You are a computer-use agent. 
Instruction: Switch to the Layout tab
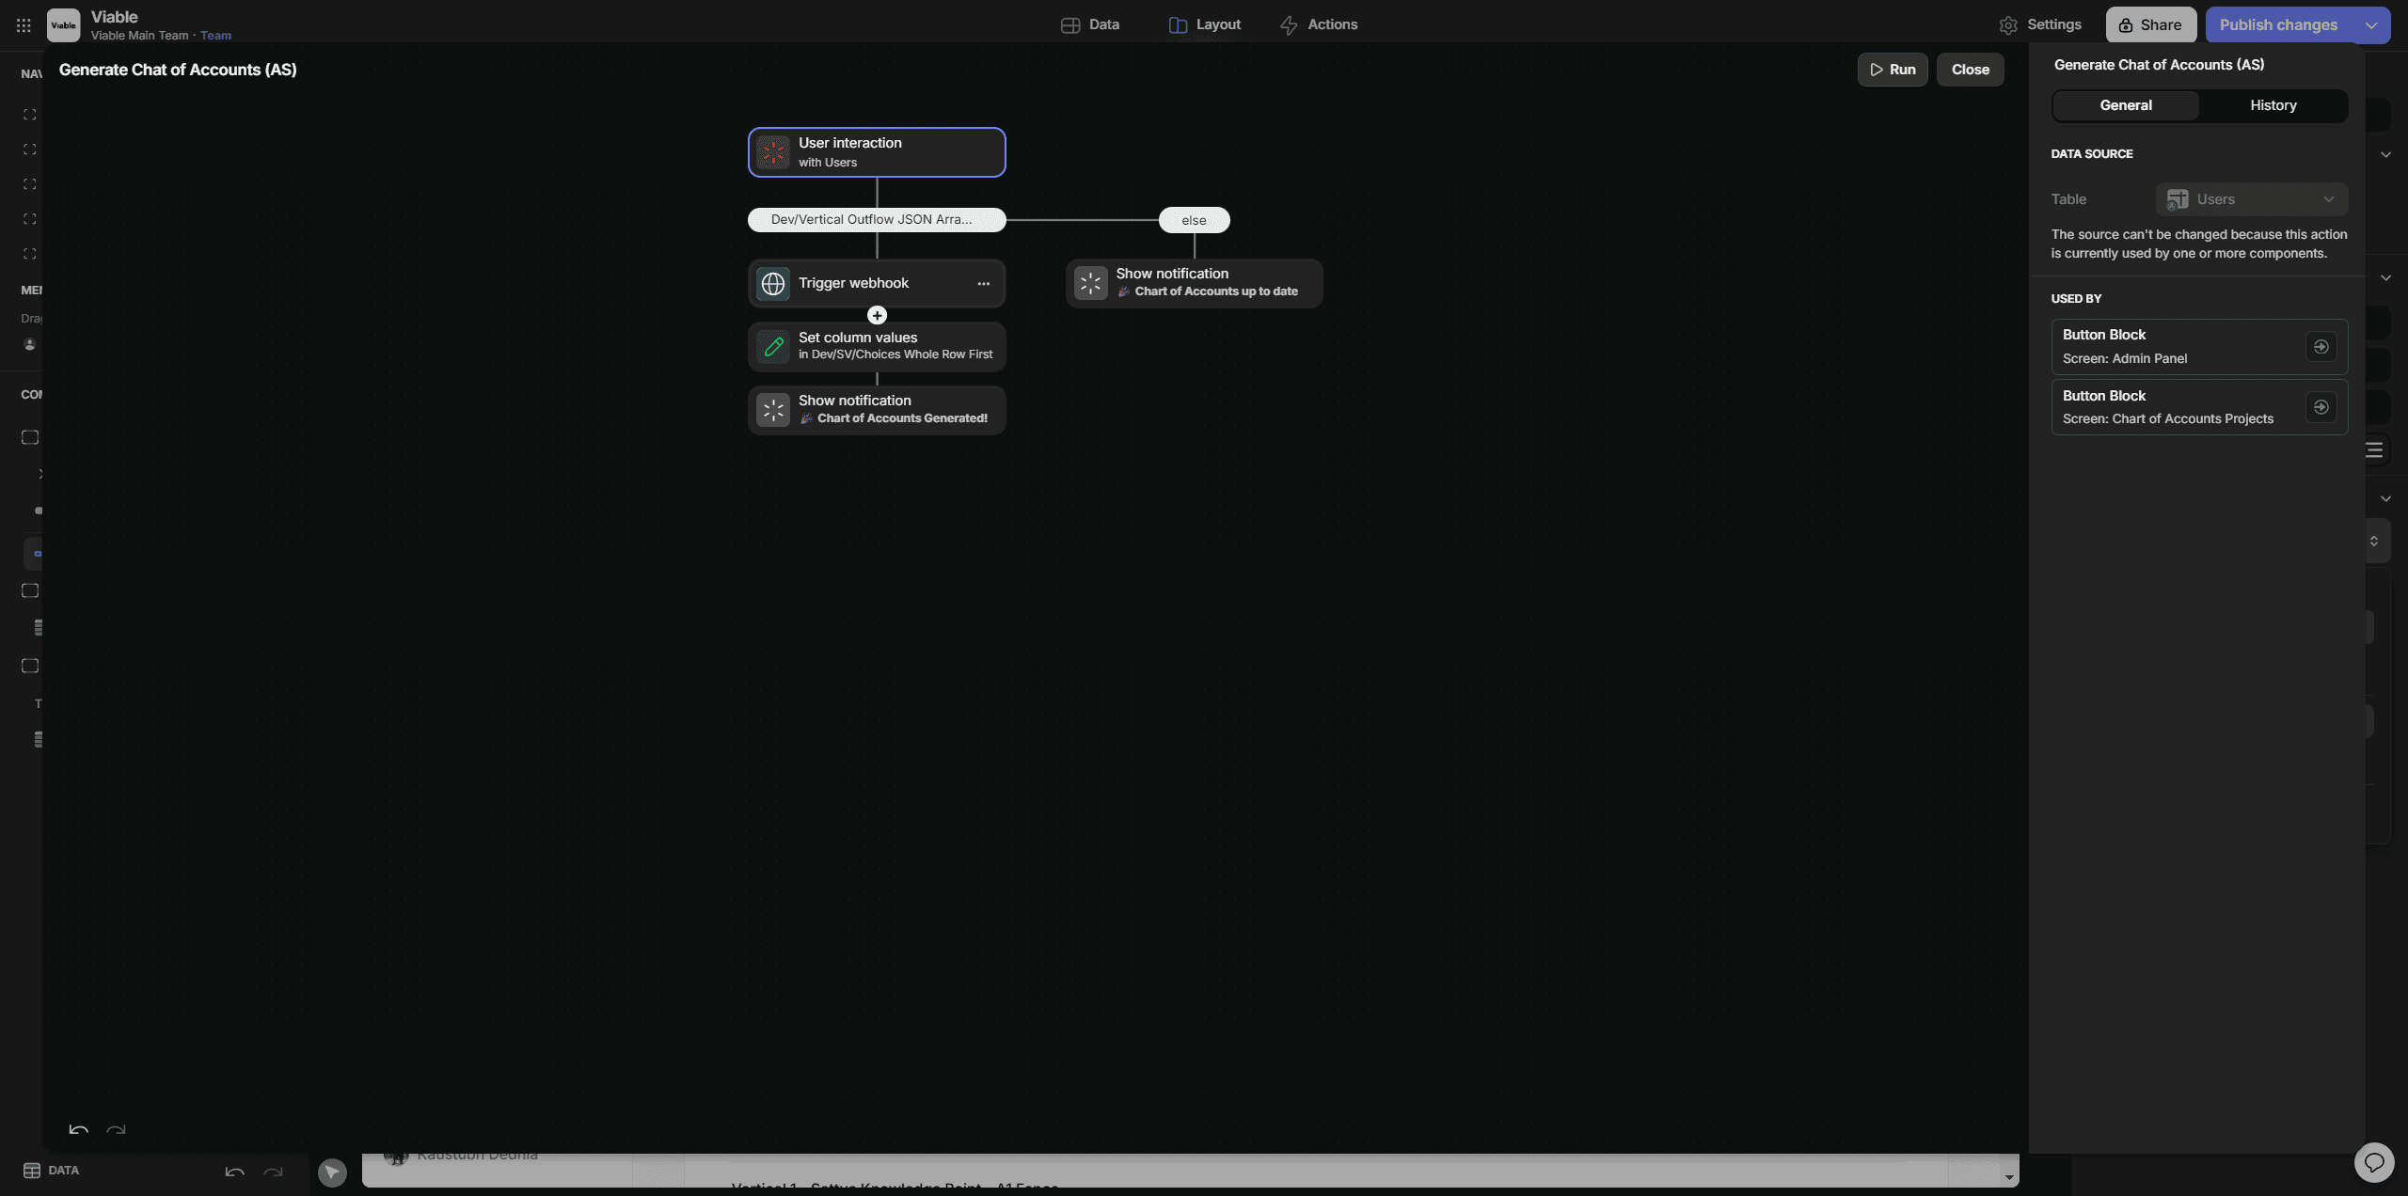click(x=1204, y=25)
